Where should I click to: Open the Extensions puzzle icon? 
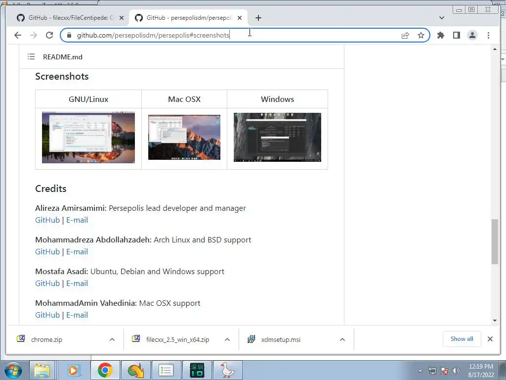coord(440,35)
